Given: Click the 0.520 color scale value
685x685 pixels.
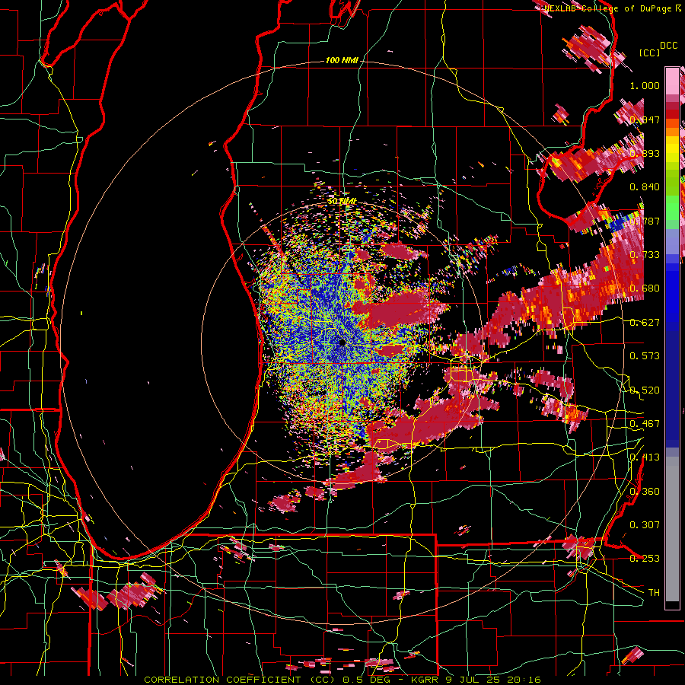Looking at the screenshot, I should (x=645, y=390).
